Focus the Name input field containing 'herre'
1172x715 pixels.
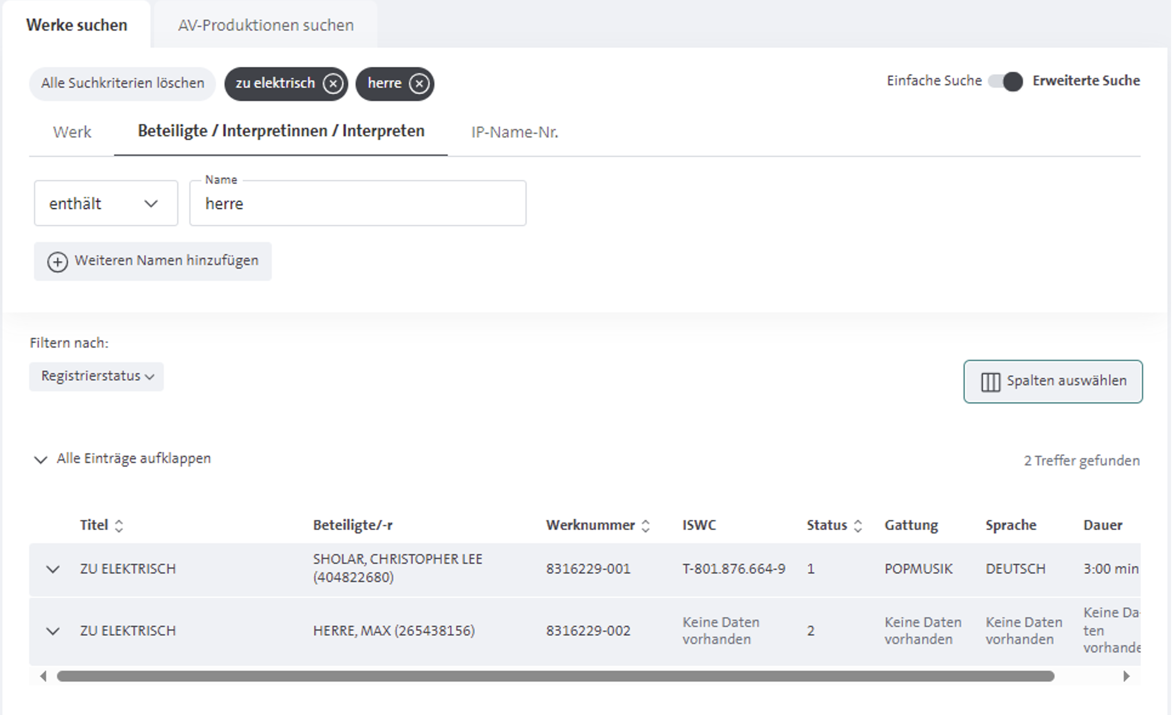[x=358, y=203]
